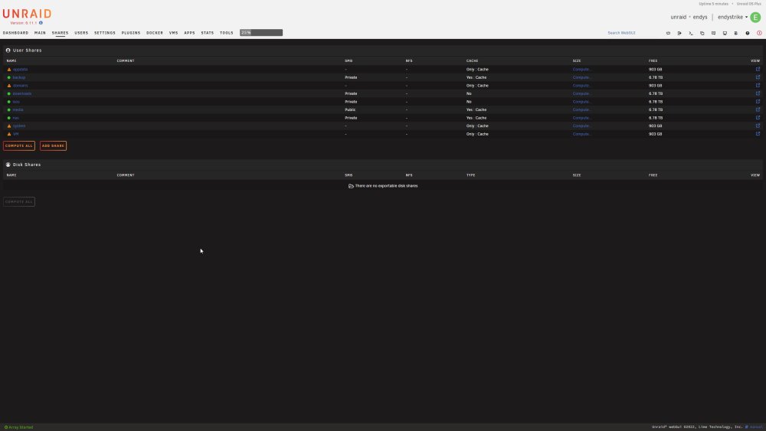Click the orange warning icon beside appdata
766x431 pixels.
(8, 70)
